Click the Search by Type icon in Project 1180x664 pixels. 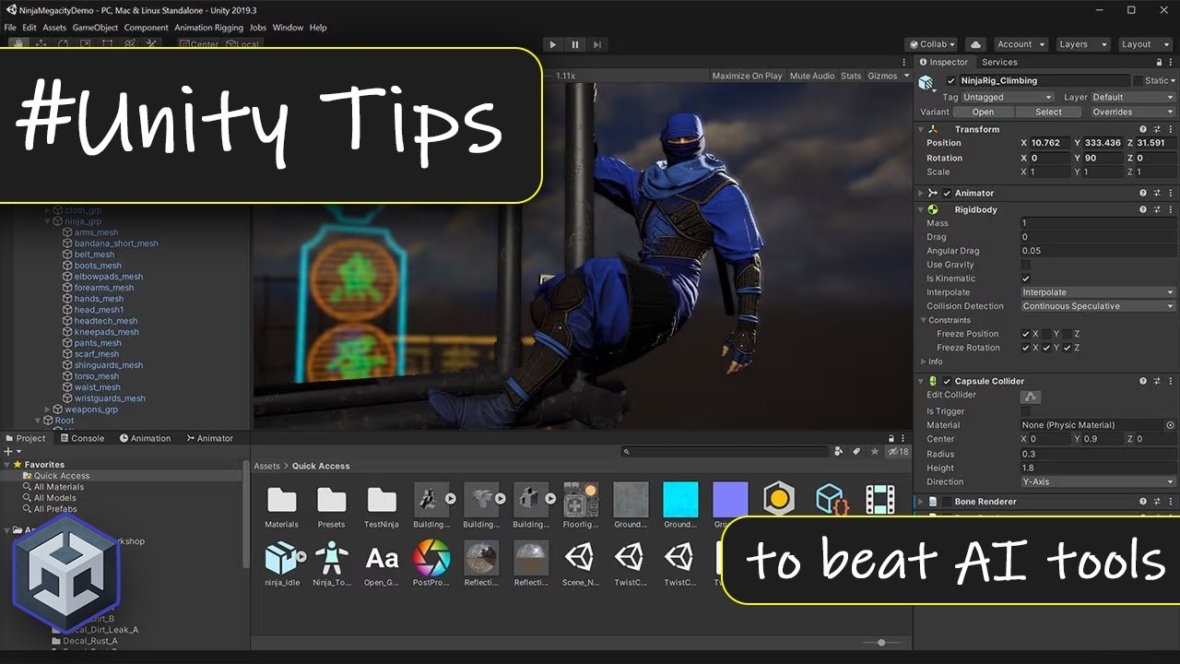coord(839,452)
